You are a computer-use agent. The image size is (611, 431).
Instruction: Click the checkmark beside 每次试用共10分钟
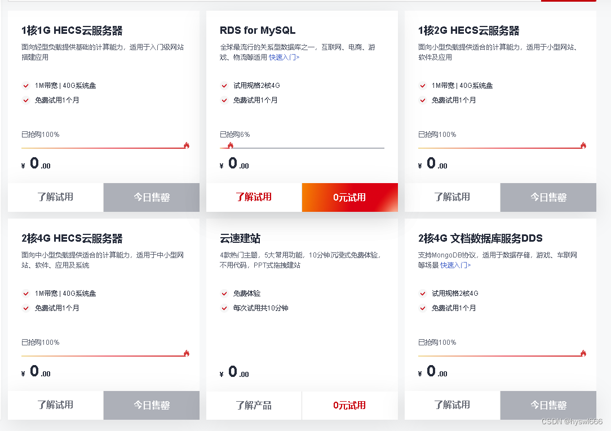(224, 309)
